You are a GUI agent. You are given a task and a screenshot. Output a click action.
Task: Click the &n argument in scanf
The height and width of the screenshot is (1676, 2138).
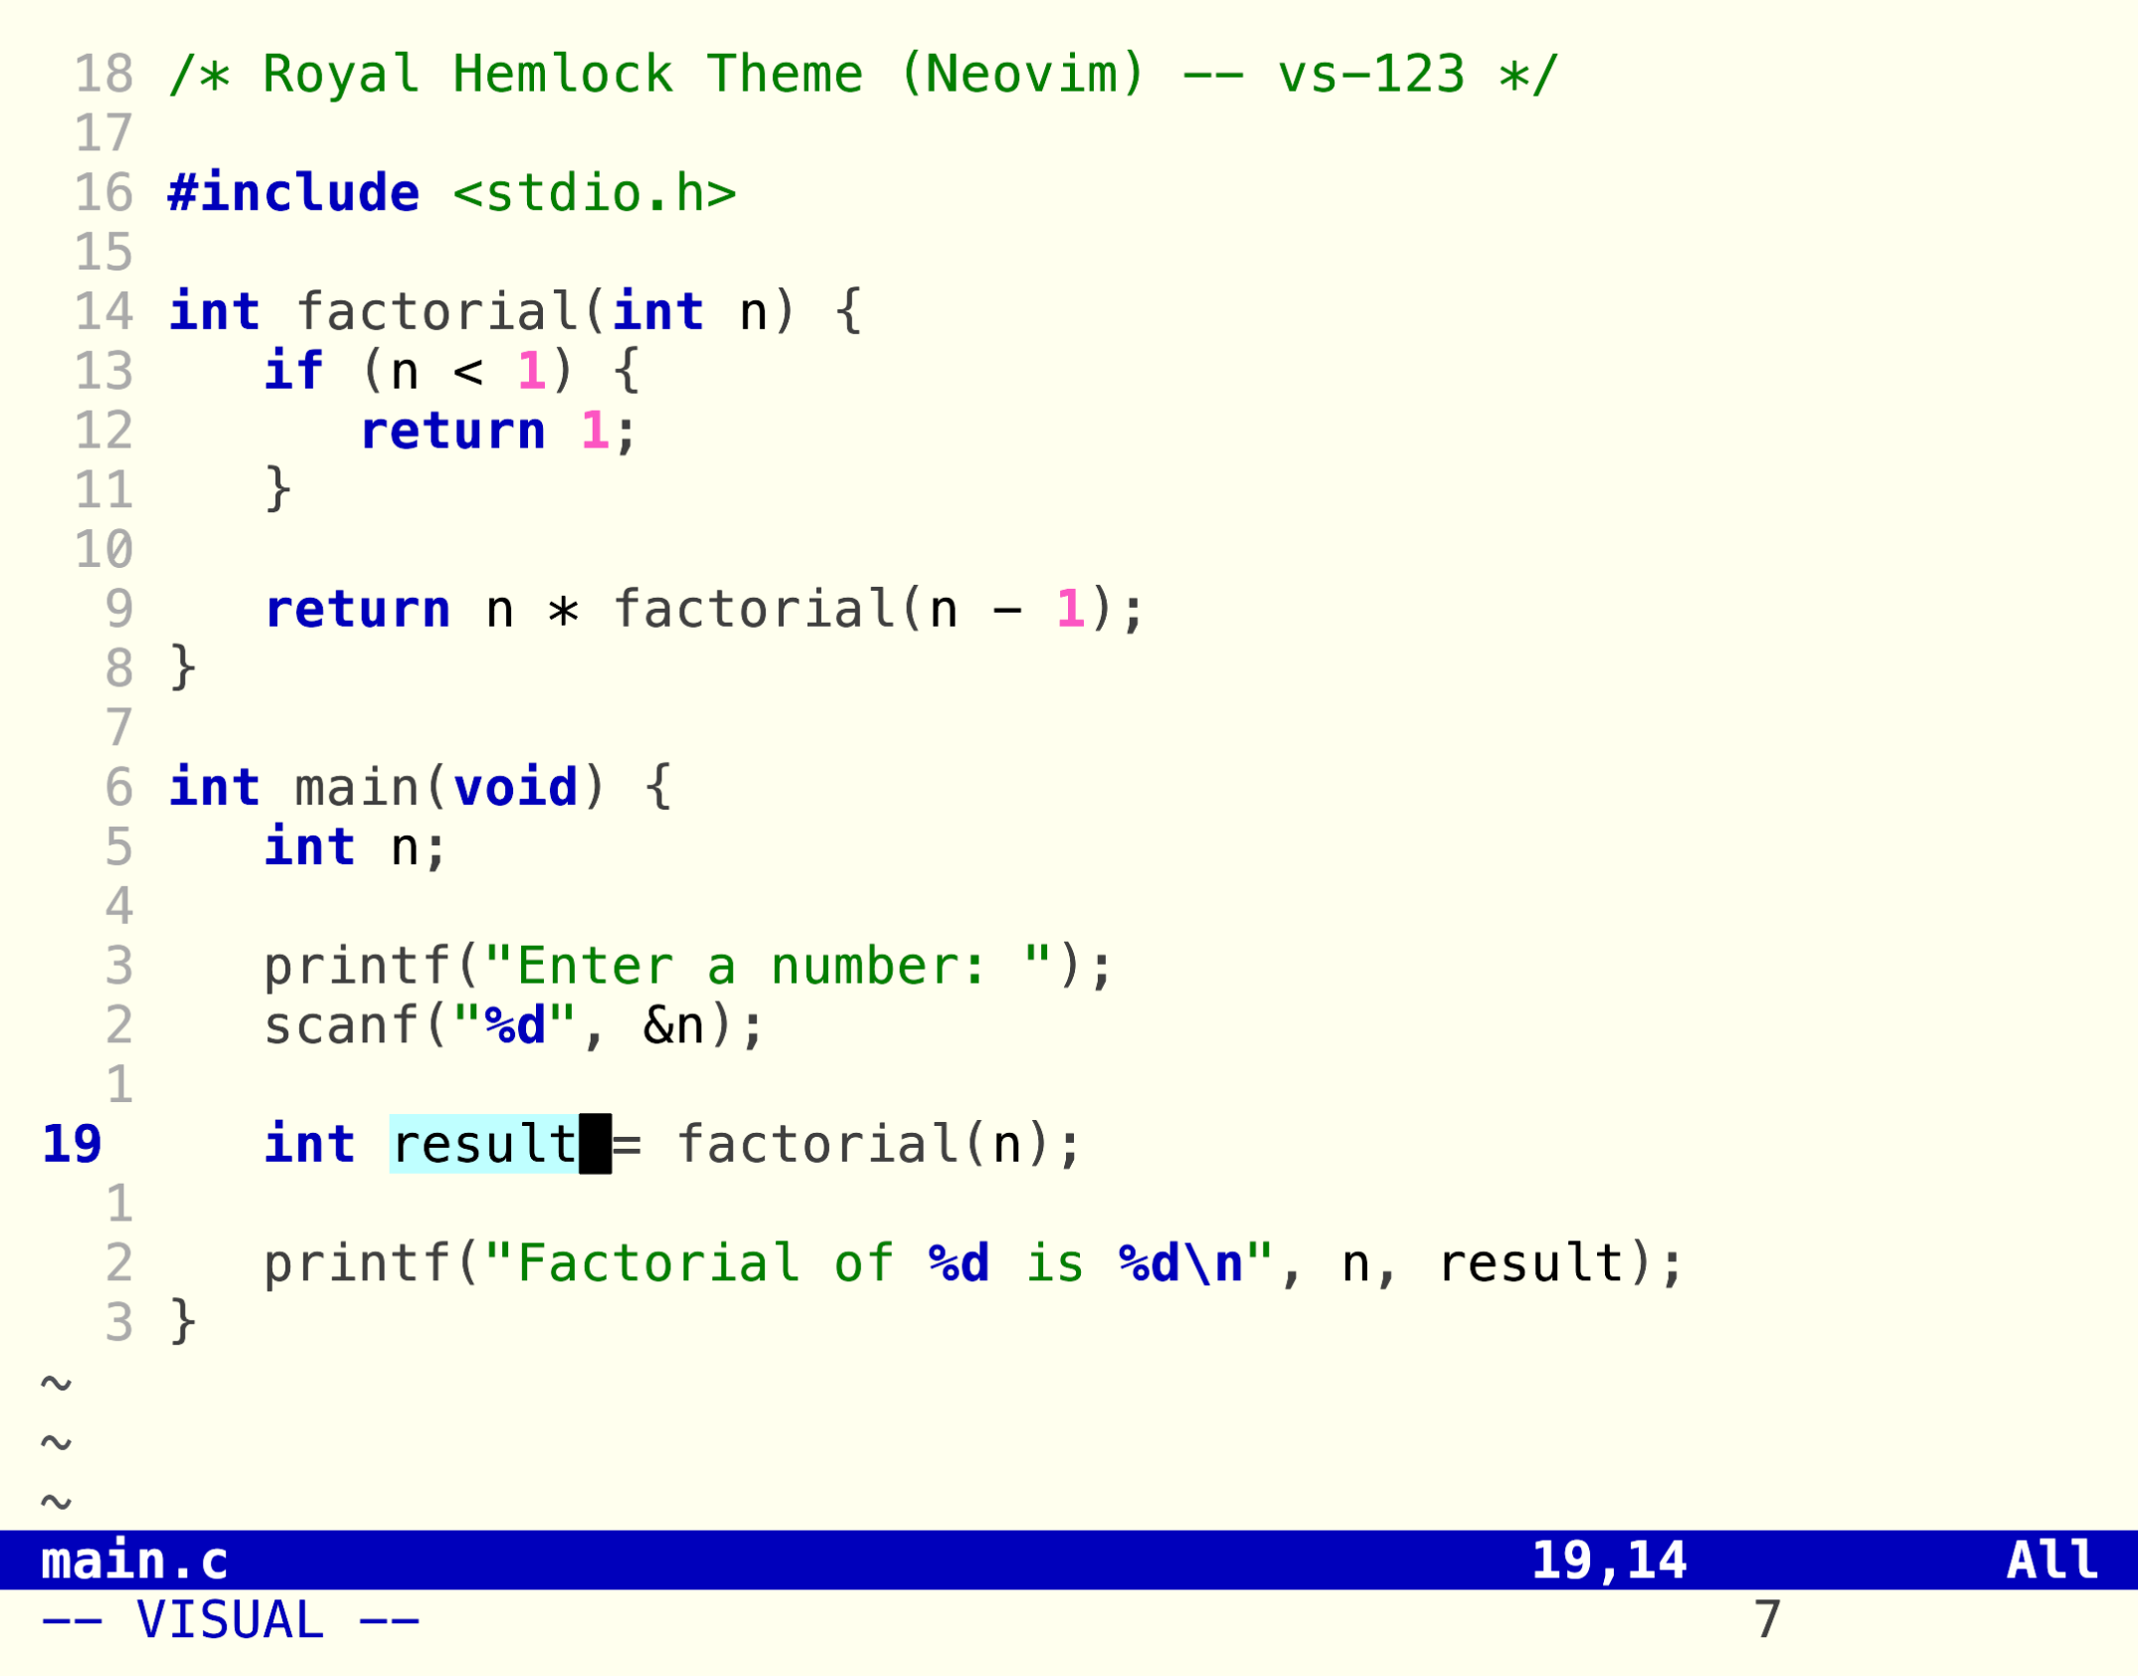673,1025
